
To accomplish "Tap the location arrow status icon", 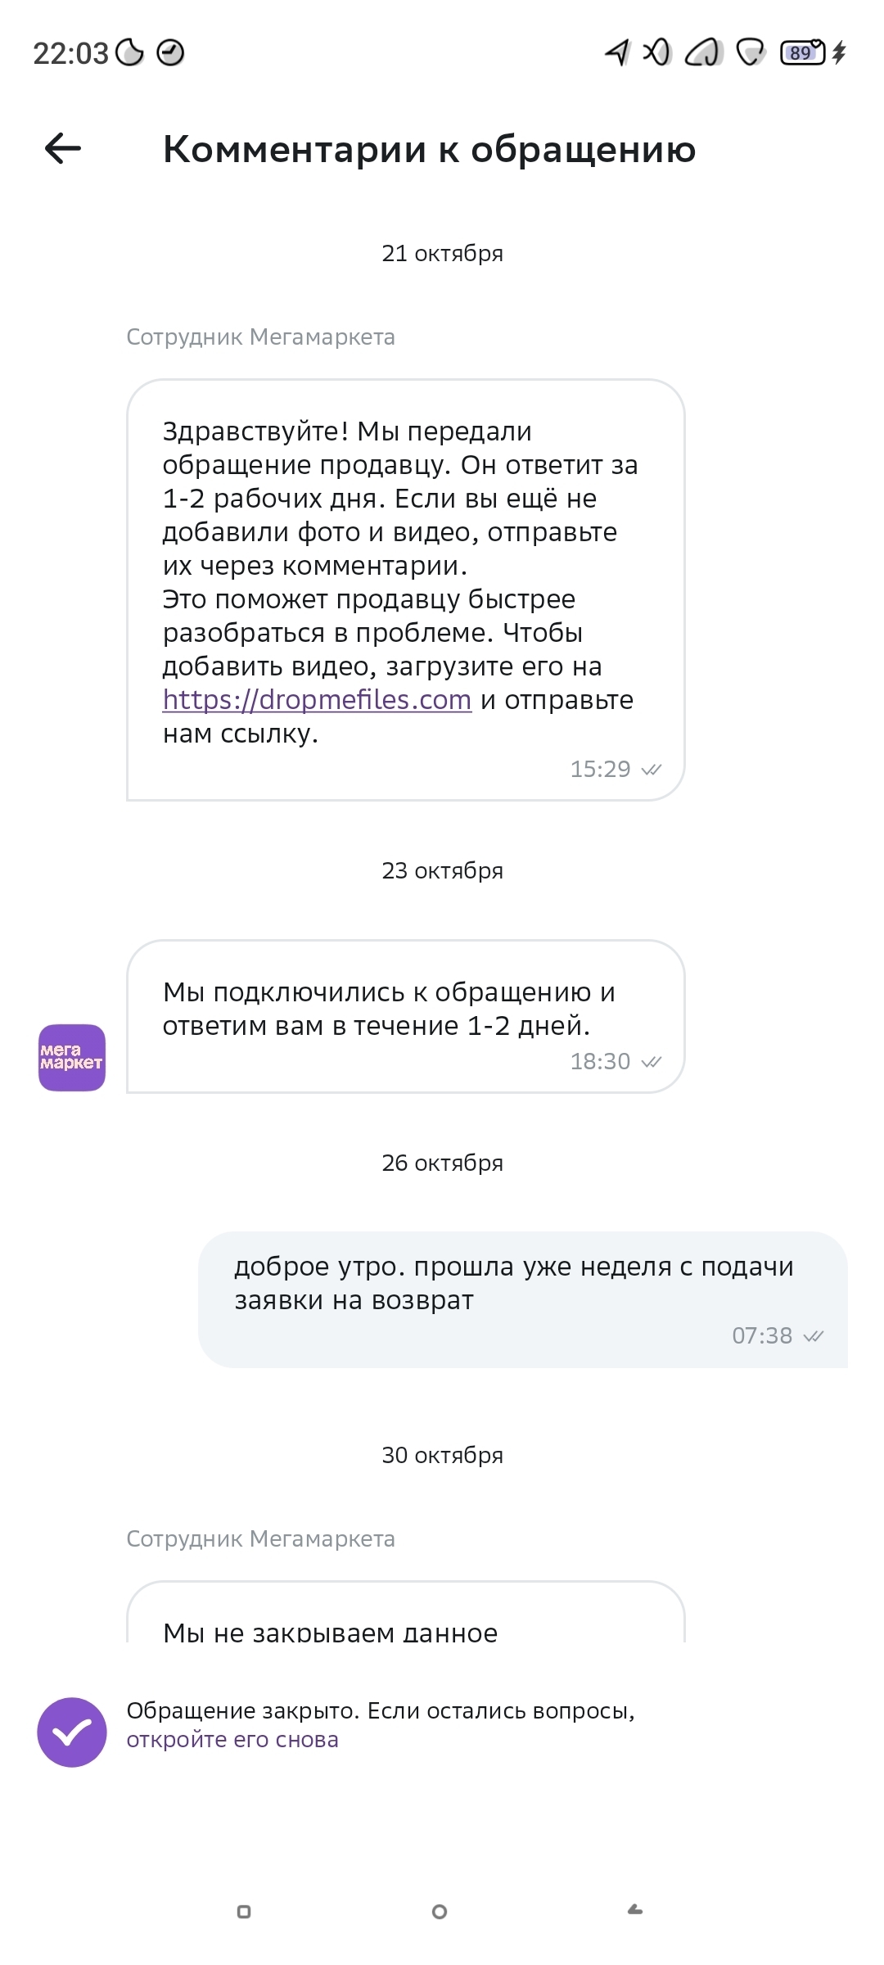I will click(x=618, y=53).
